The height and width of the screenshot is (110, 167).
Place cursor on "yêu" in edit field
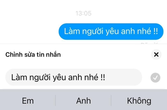(x=60, y=78)
